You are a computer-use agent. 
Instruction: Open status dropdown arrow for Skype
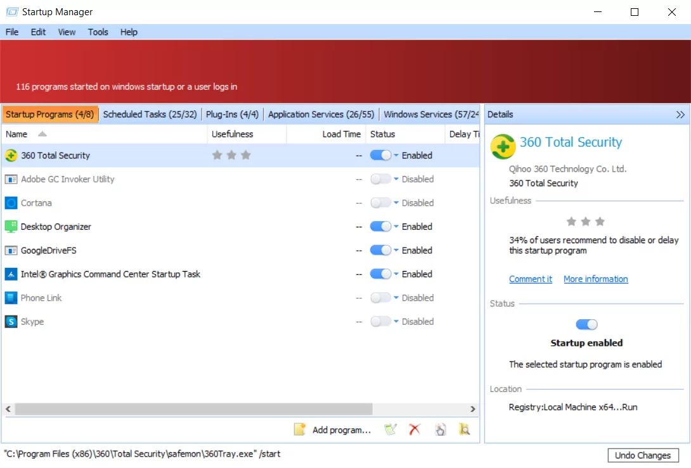[x=396, y=322]
